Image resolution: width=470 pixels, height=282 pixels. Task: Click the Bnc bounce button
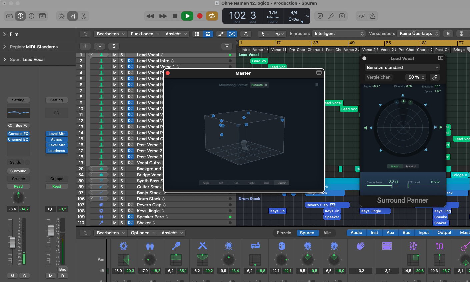pos(62,269)
